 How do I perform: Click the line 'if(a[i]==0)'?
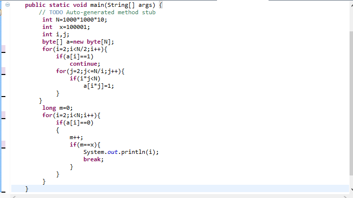coord(75,123)
